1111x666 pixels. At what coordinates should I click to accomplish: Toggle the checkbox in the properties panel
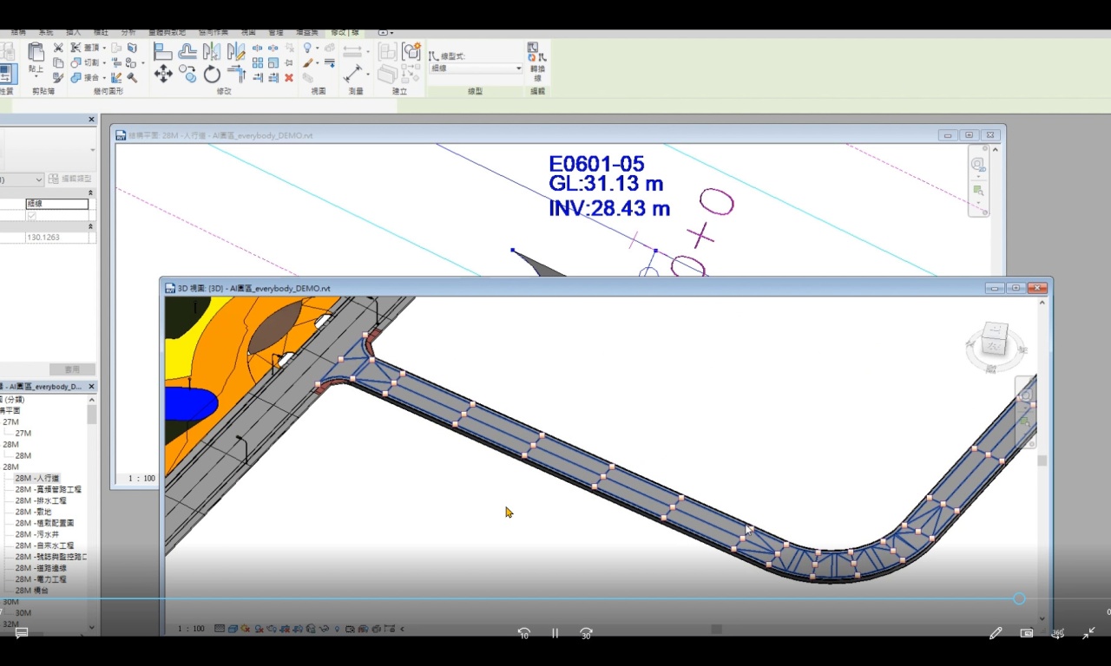tap(32, 216)
